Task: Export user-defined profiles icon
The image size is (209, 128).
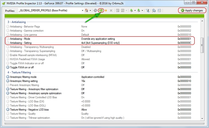Action: coord(131,10)
